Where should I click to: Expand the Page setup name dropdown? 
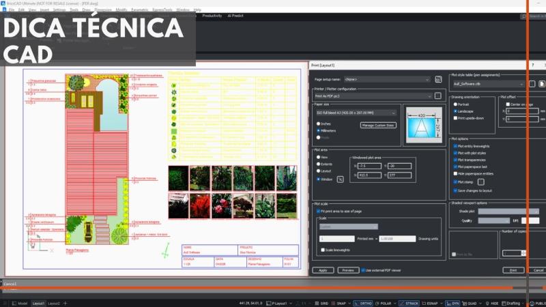coord(387,79)
